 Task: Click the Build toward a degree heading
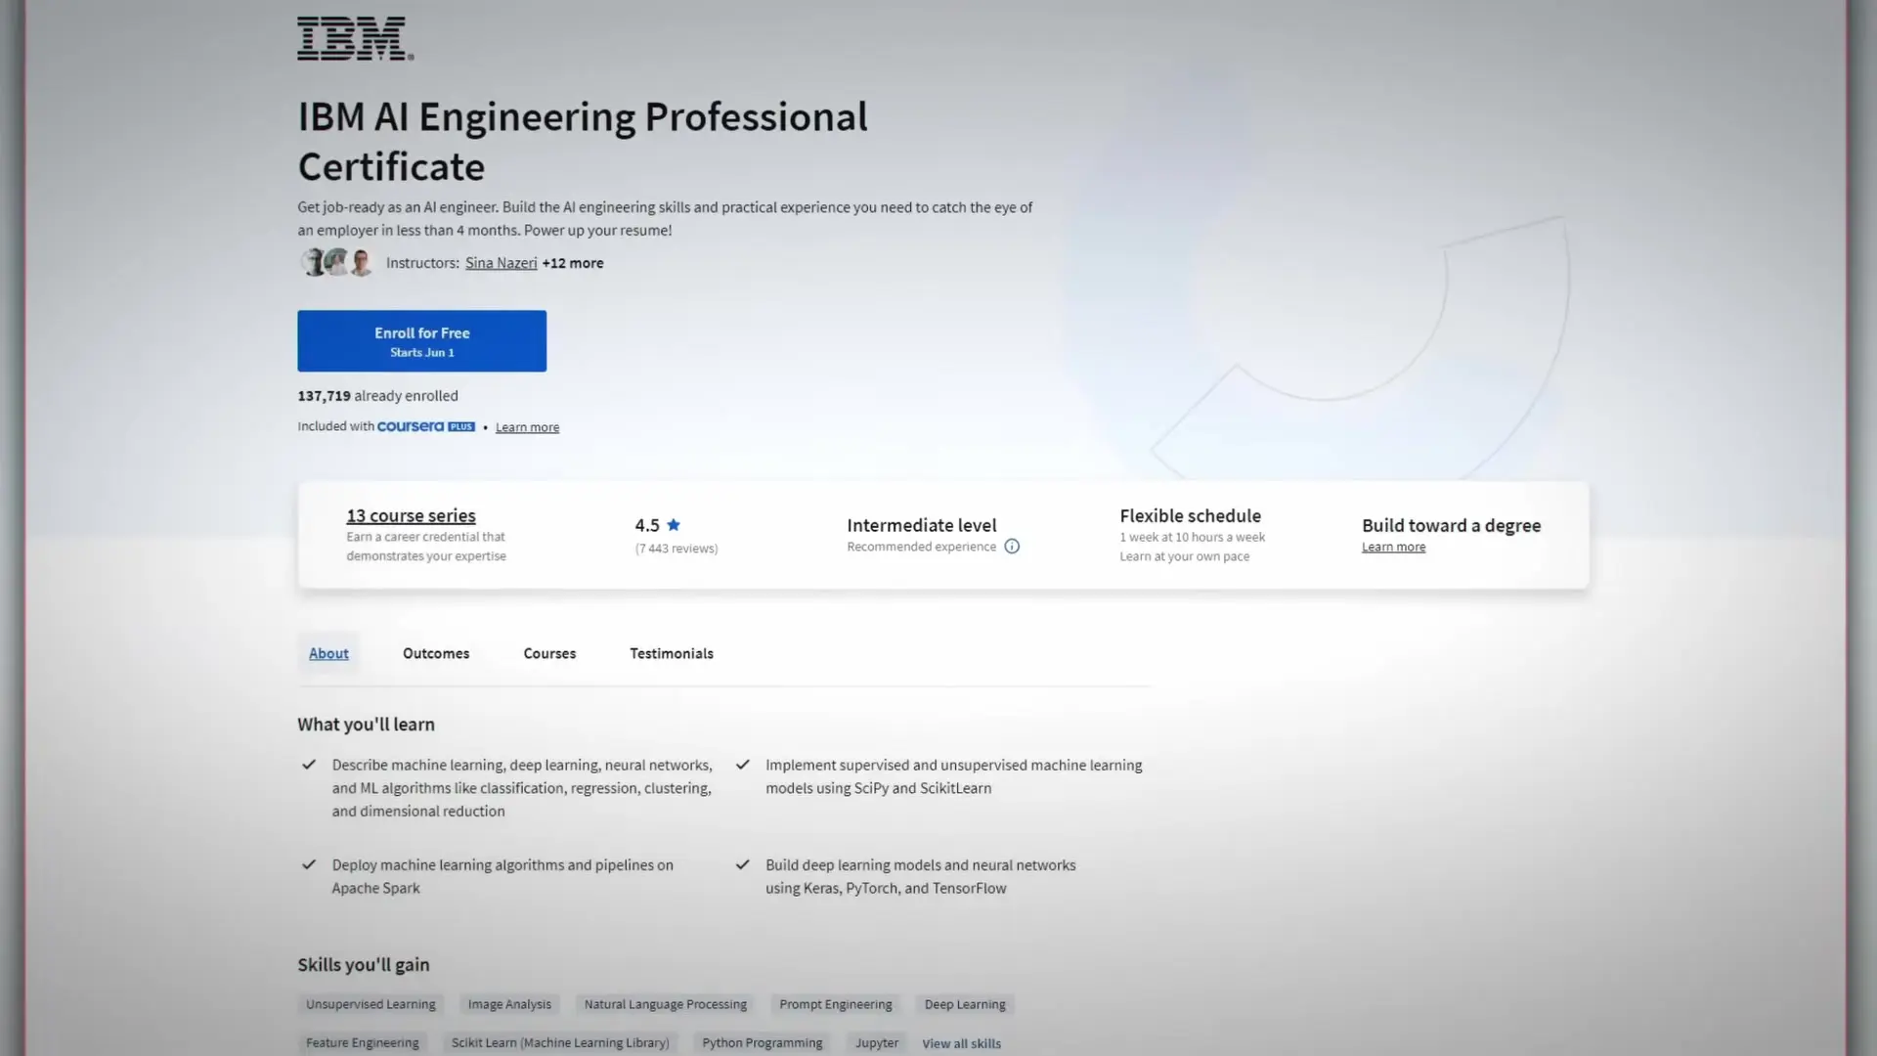[x=1451, y=525]
